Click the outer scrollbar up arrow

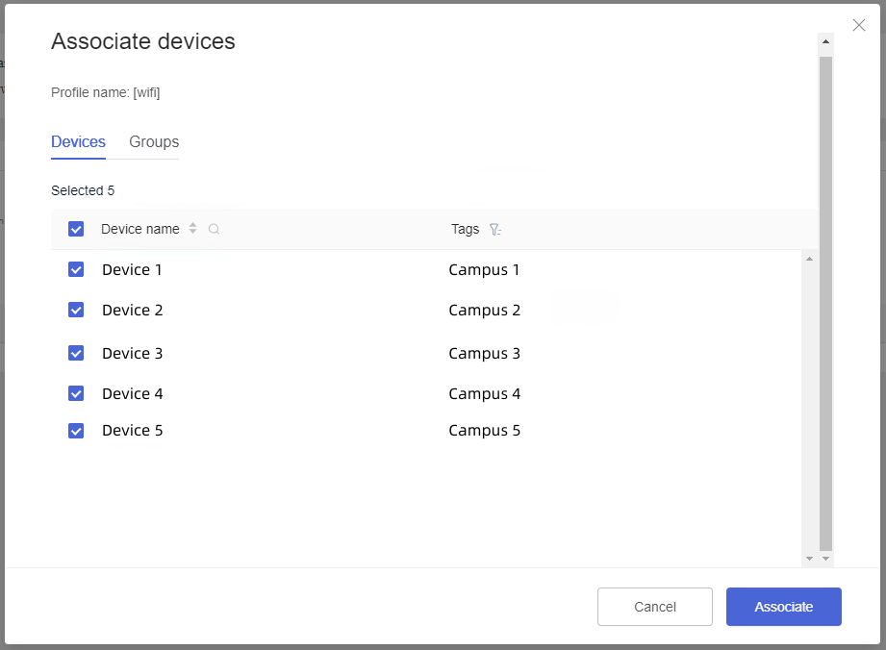[825, 41]
